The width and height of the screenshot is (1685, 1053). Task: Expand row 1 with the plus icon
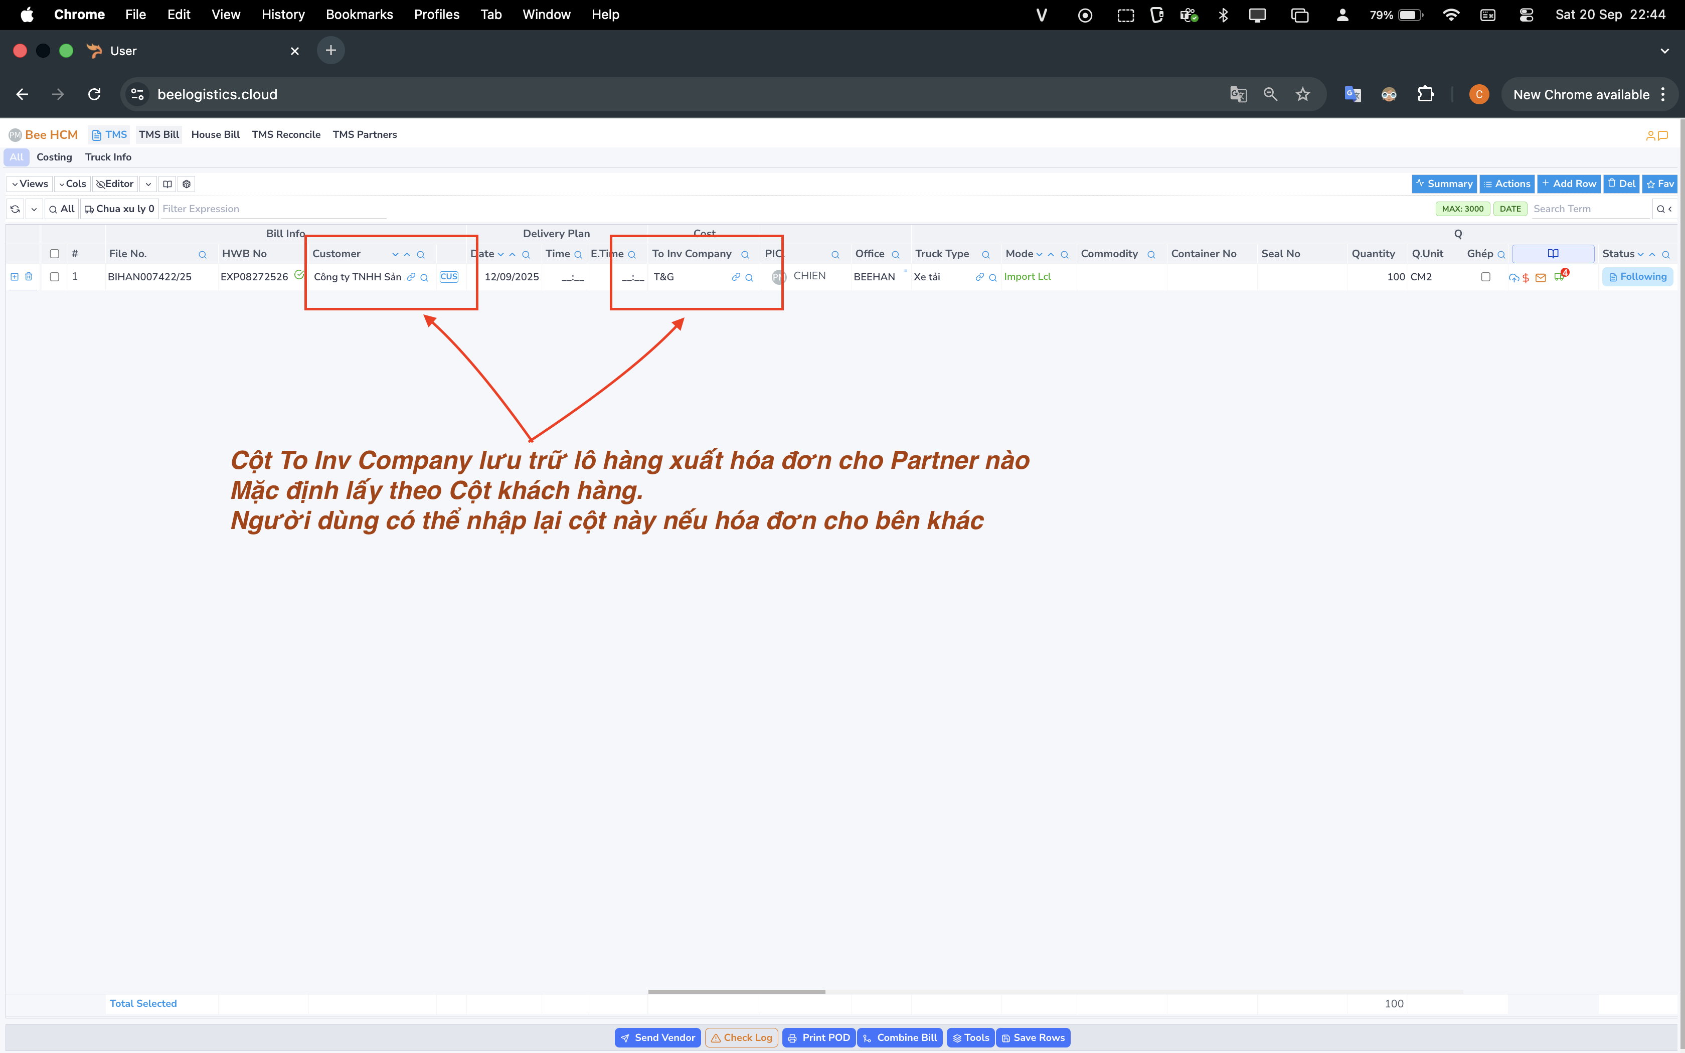coord(15,276)
